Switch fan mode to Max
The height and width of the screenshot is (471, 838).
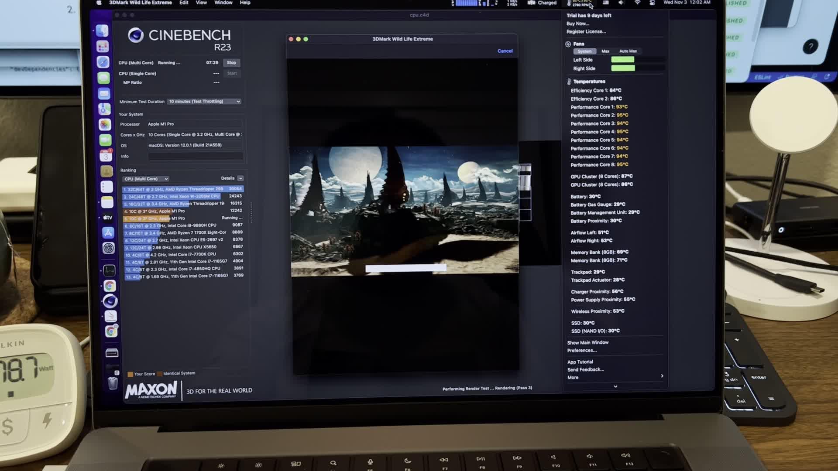[x=605, y=51]
